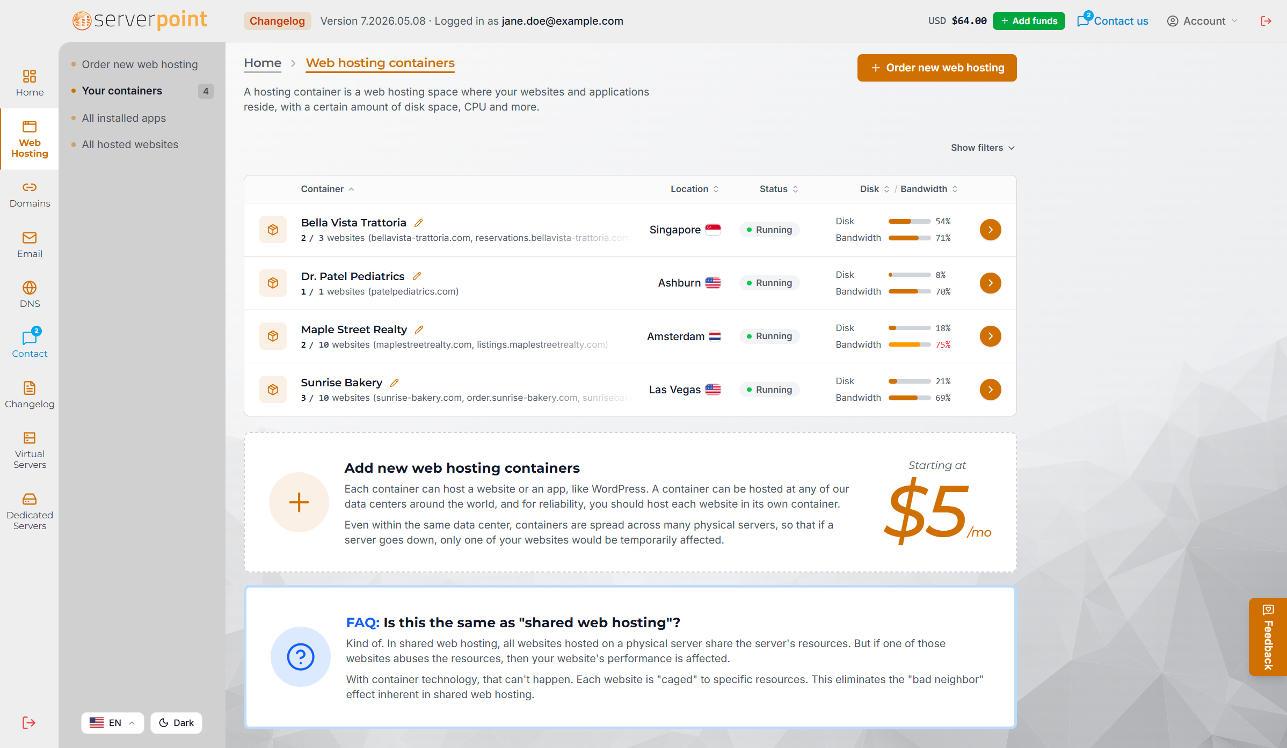Click the sidebar logout icon at bottom
The width and height of the screenshot is (1287, 748).
pos(29,723)
